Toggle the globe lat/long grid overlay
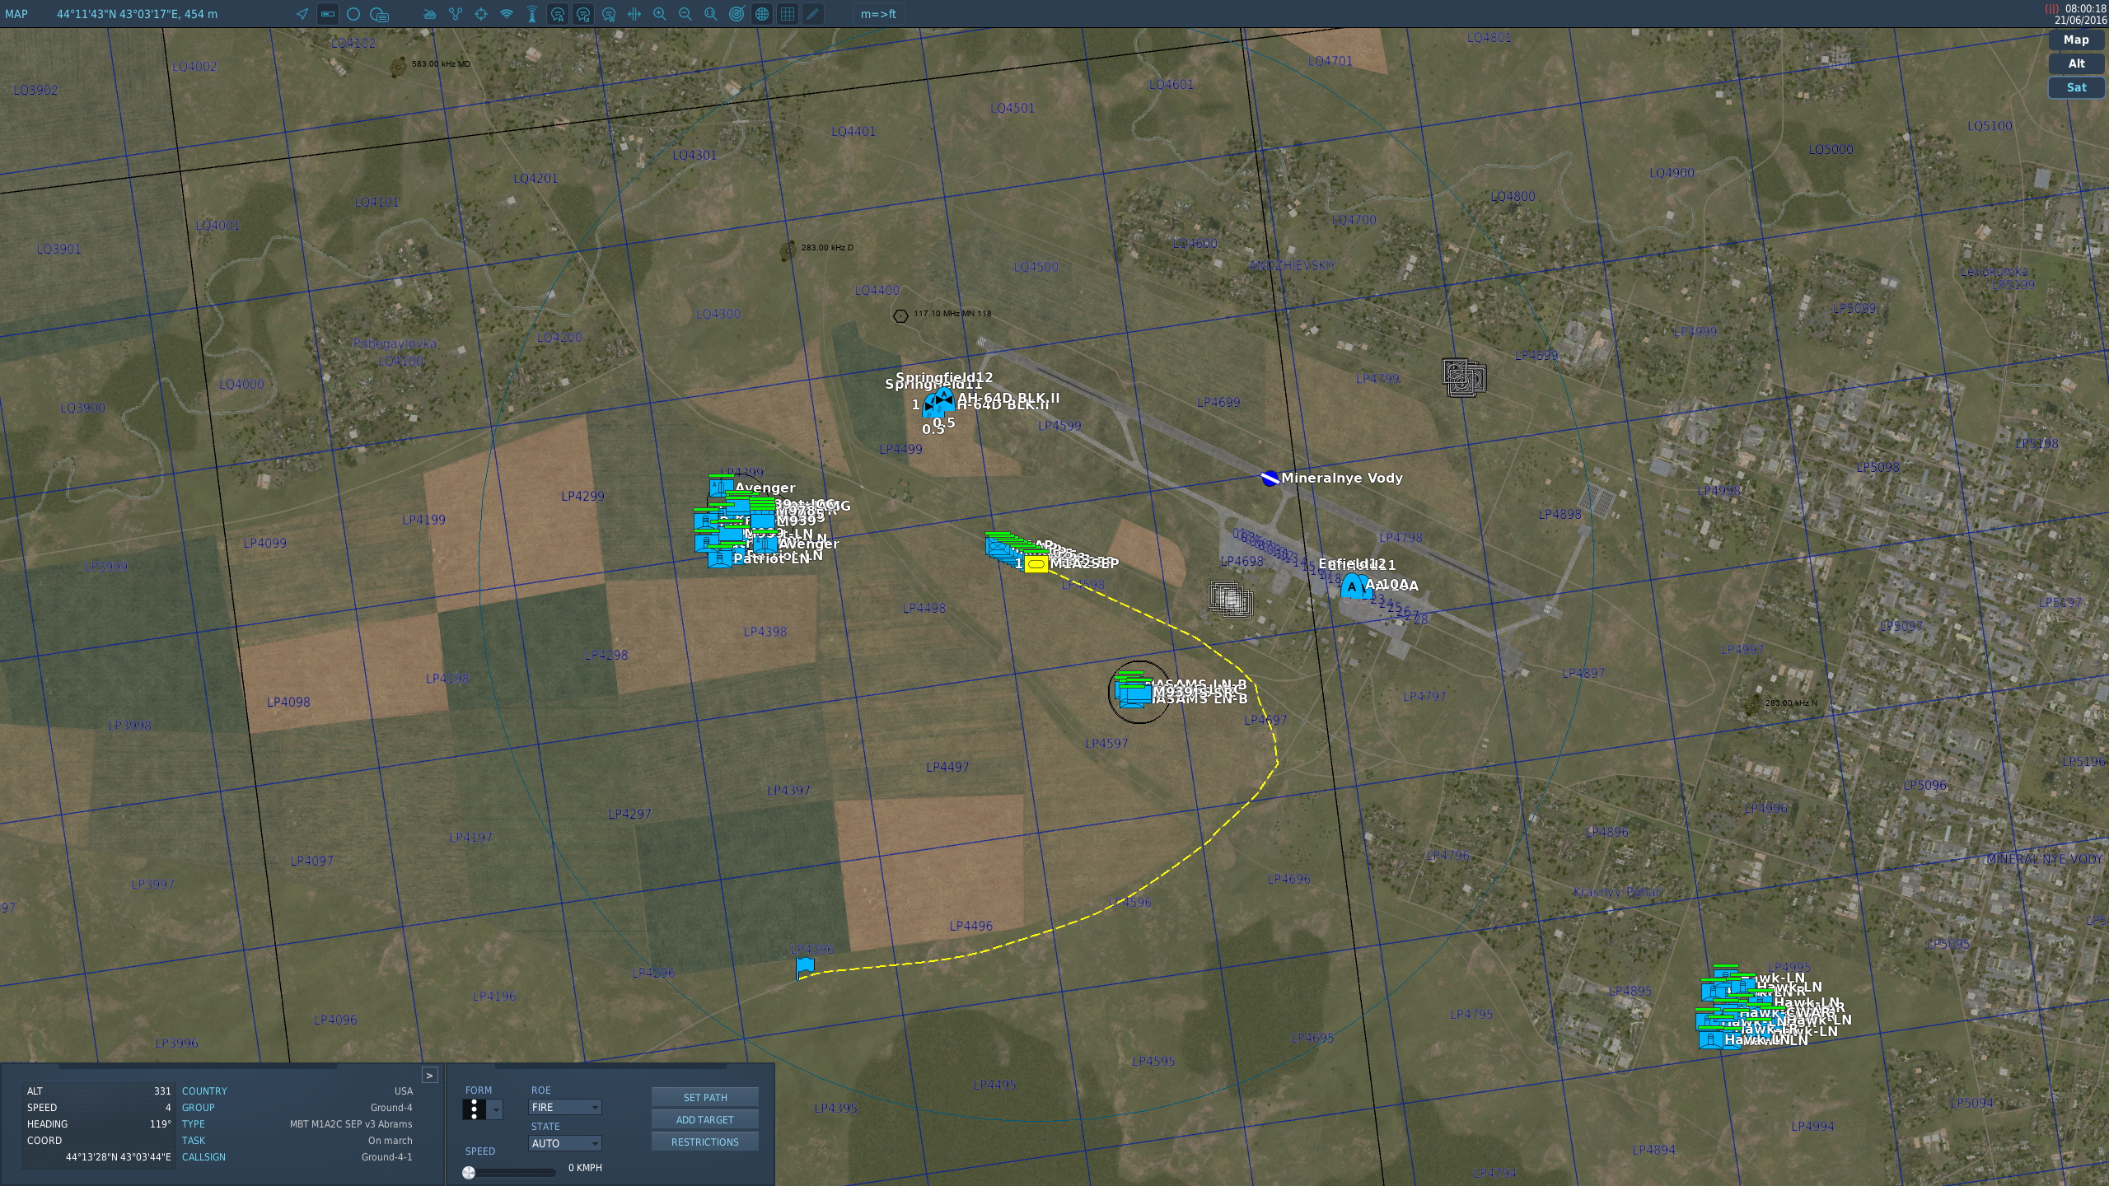The width and height of the screenshot is (2109, 1186). click(x=762, y=14)
